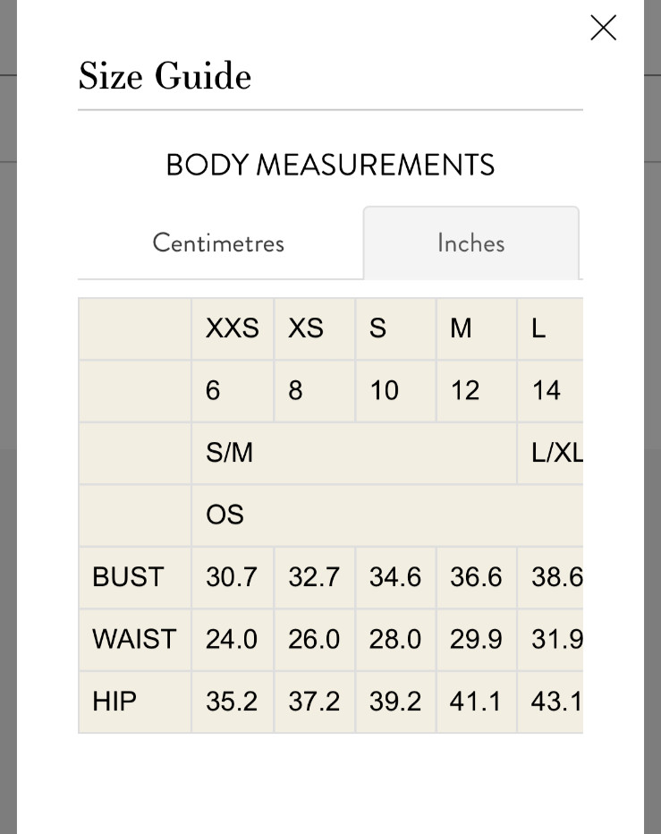
Task: Click the Size Guide heading
Action: point(165,75)
